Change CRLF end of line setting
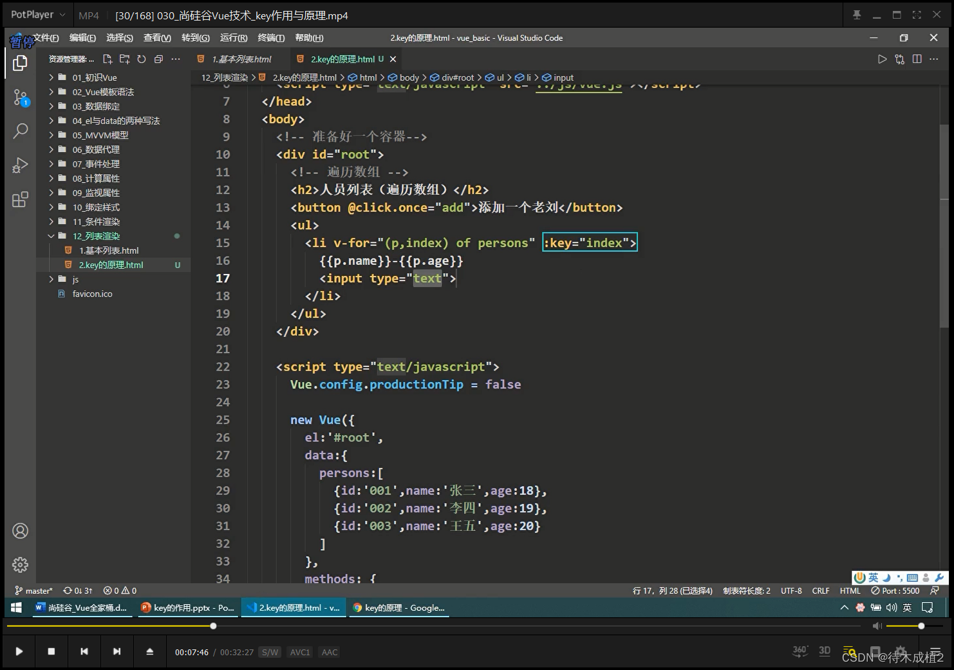The width and height of the screenshot is (954, 670). (821, 590)
